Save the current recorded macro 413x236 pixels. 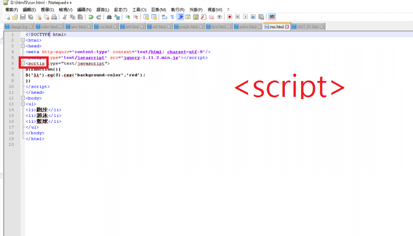click(x=261, y=17)
